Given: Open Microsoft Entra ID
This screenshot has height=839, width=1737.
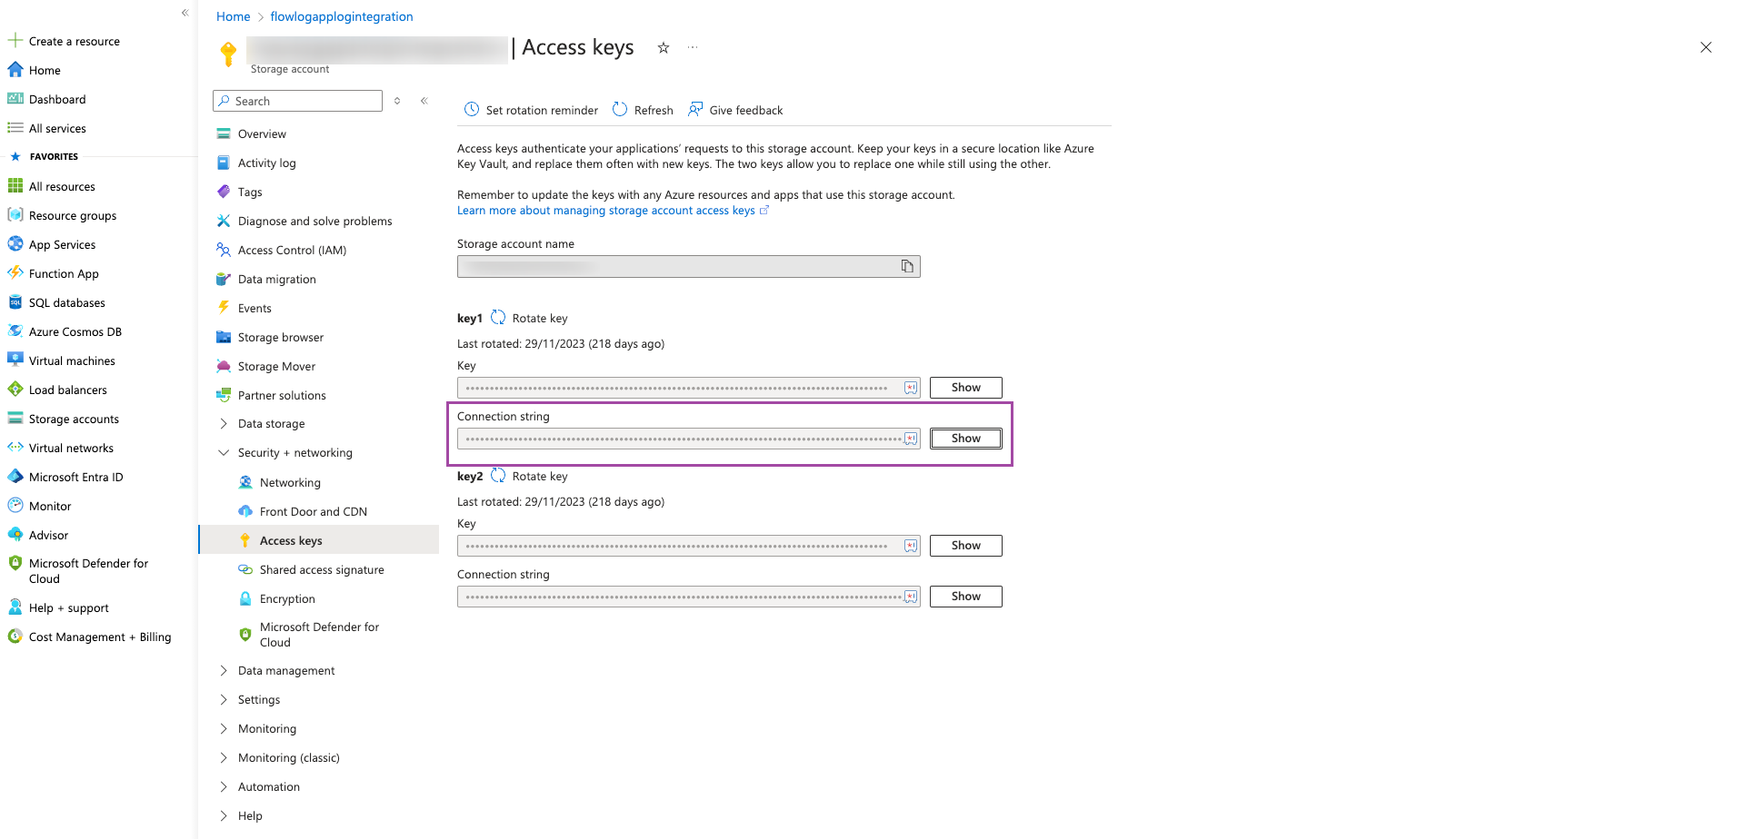Looking at the screenshot, I should click(76, 477).
